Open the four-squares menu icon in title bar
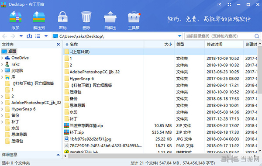Screen dimensions: 262x166 pos(229,4)
